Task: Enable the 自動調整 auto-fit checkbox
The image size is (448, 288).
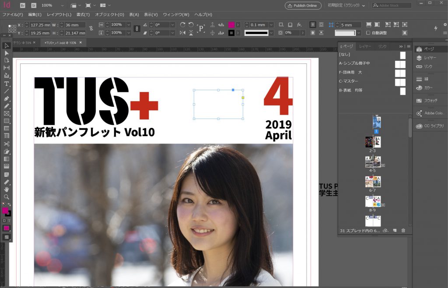Action: pos(368,33)
